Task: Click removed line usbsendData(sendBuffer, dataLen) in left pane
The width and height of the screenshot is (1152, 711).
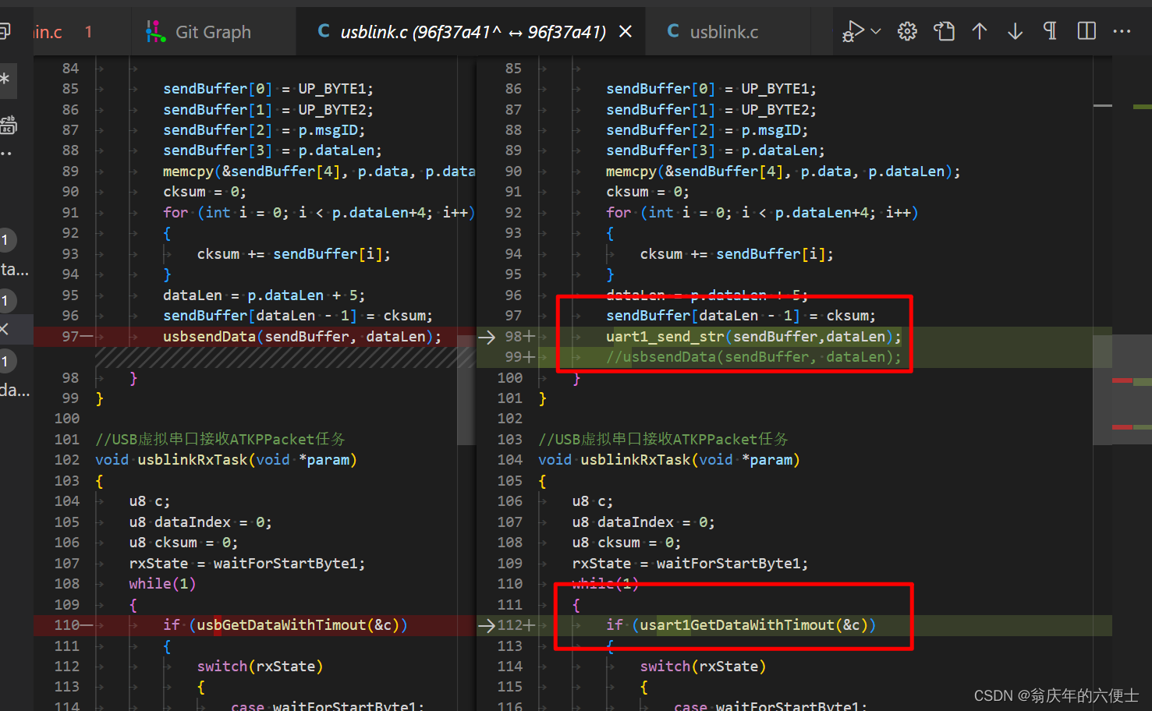Action: (x=302, y=337)
